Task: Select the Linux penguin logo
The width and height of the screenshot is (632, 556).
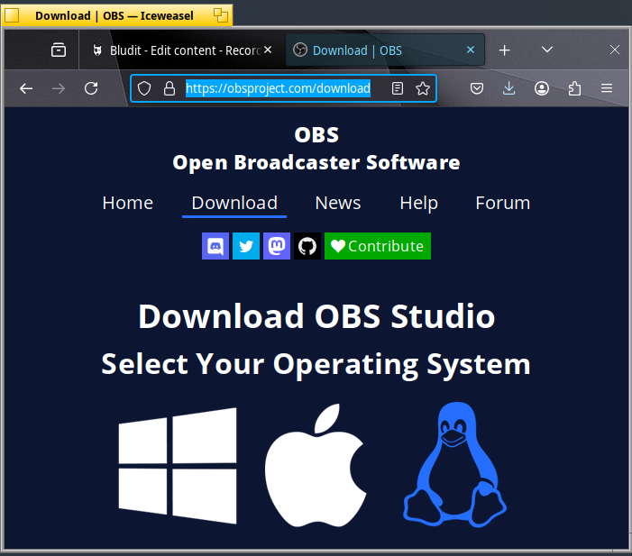Action: (454, 465)
